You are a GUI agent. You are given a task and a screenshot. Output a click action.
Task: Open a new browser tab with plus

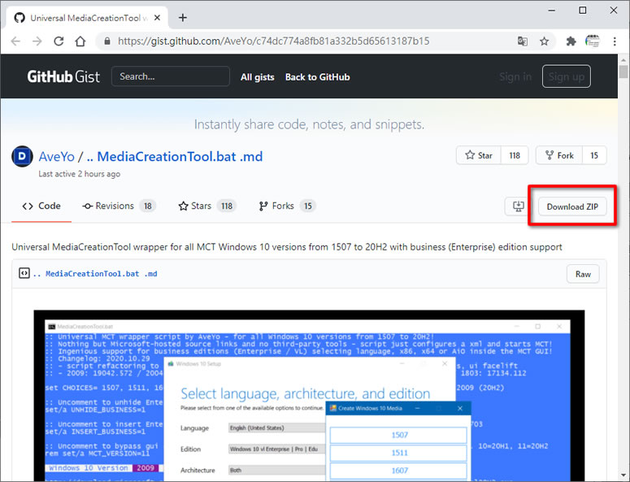(x=183, y=18)
